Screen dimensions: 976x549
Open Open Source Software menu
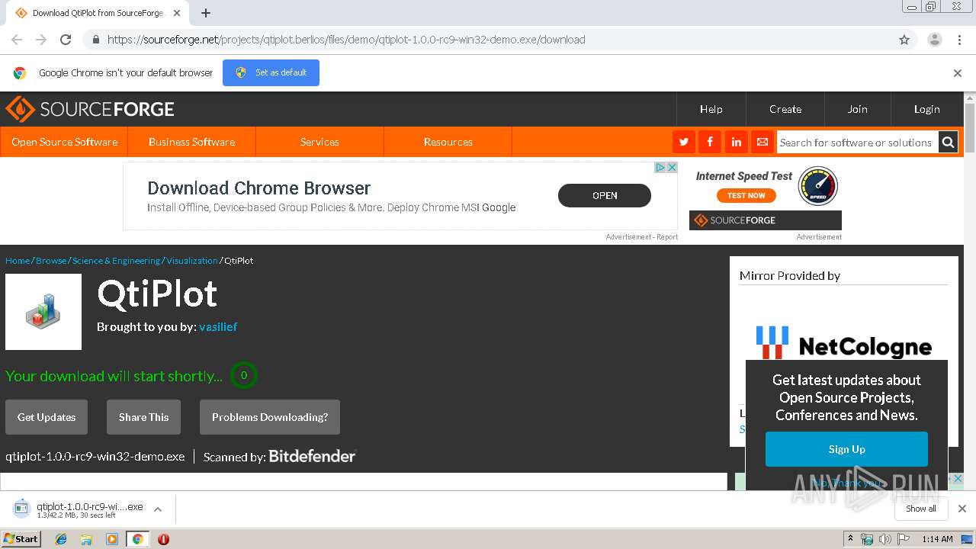(64, 142)
